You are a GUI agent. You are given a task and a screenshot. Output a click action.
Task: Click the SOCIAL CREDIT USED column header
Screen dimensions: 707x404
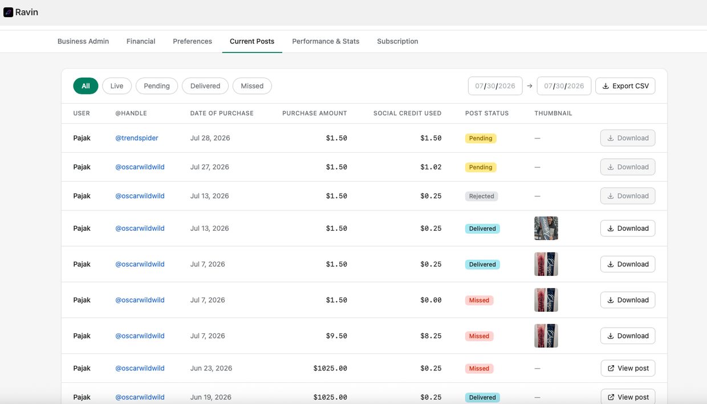408,113
